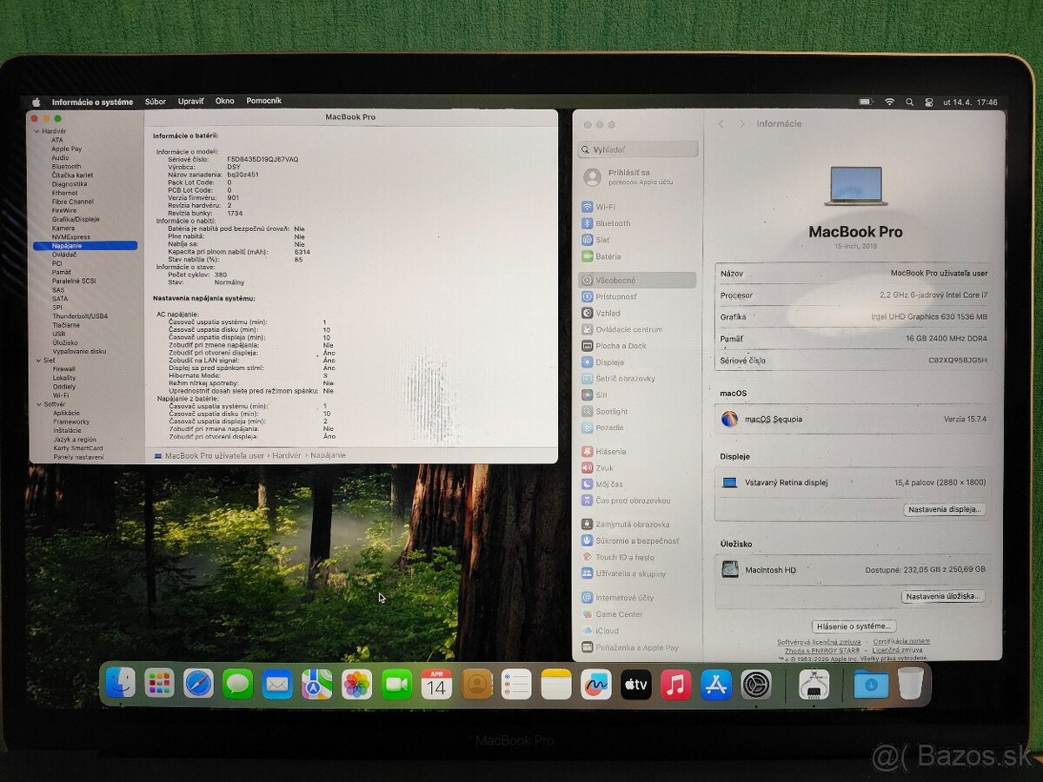Open Siri settings in the sidebar

pyautogui.click(x=600, y=394)
